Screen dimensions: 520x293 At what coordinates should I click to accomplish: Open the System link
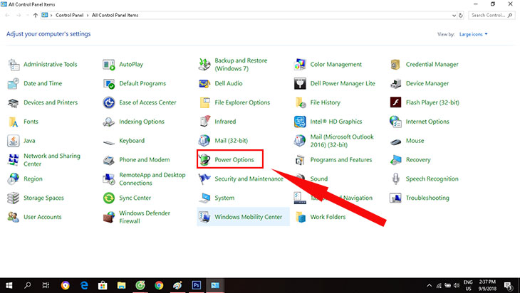point(224,198)
